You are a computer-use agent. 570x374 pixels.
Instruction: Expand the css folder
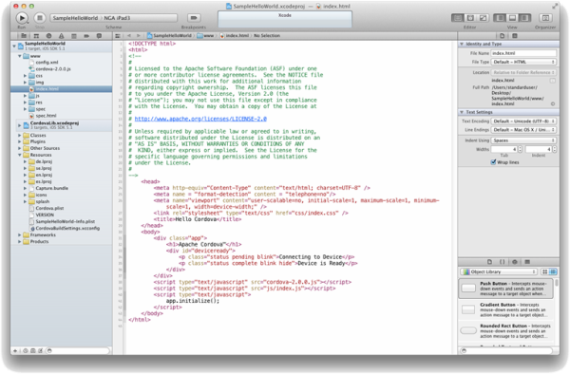[25, 76]
